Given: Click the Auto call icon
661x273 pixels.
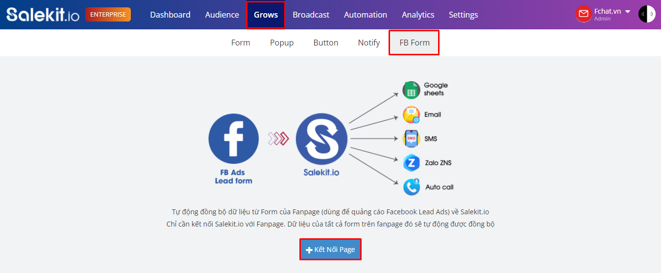Looking at the screenshot, I should (411, 187).
